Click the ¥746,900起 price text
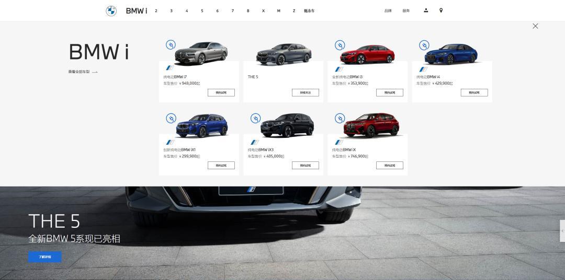This screenshot has height=280, width=565. tap(358, 157)
